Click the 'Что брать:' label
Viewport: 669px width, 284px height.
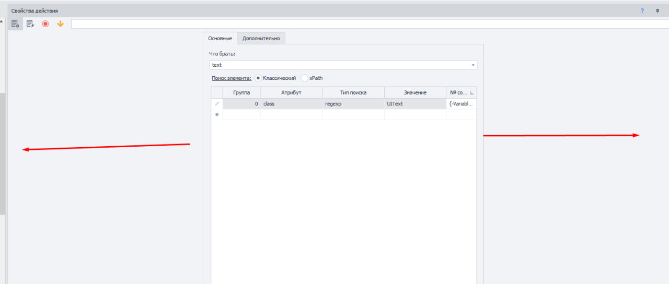point(222,54)
